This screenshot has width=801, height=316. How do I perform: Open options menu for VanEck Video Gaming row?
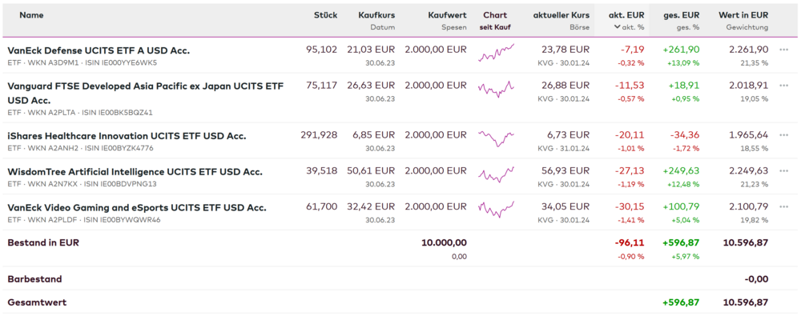pos(783,206)
